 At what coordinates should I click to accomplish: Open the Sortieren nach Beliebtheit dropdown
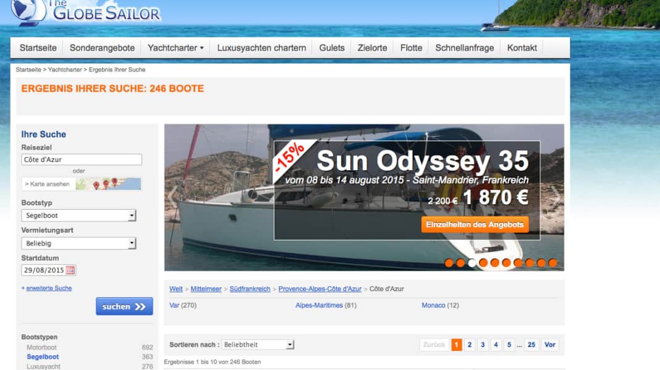pos(258,344)
